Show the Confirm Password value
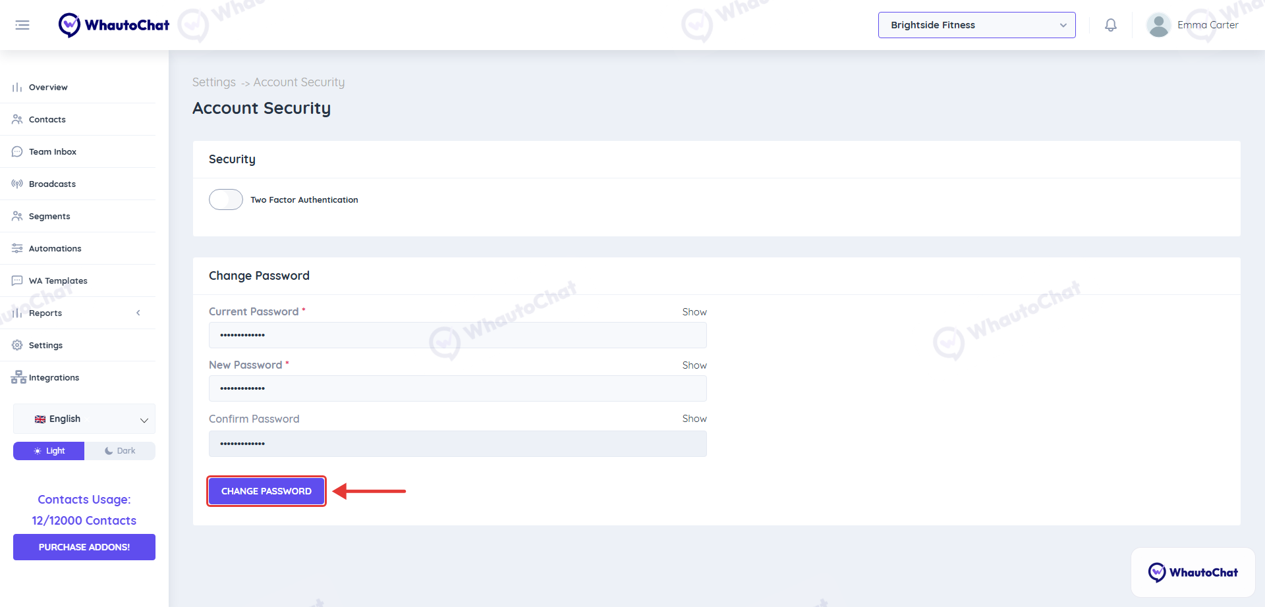Viewport: 1265px width, 607px height. (x=694, y=419)
